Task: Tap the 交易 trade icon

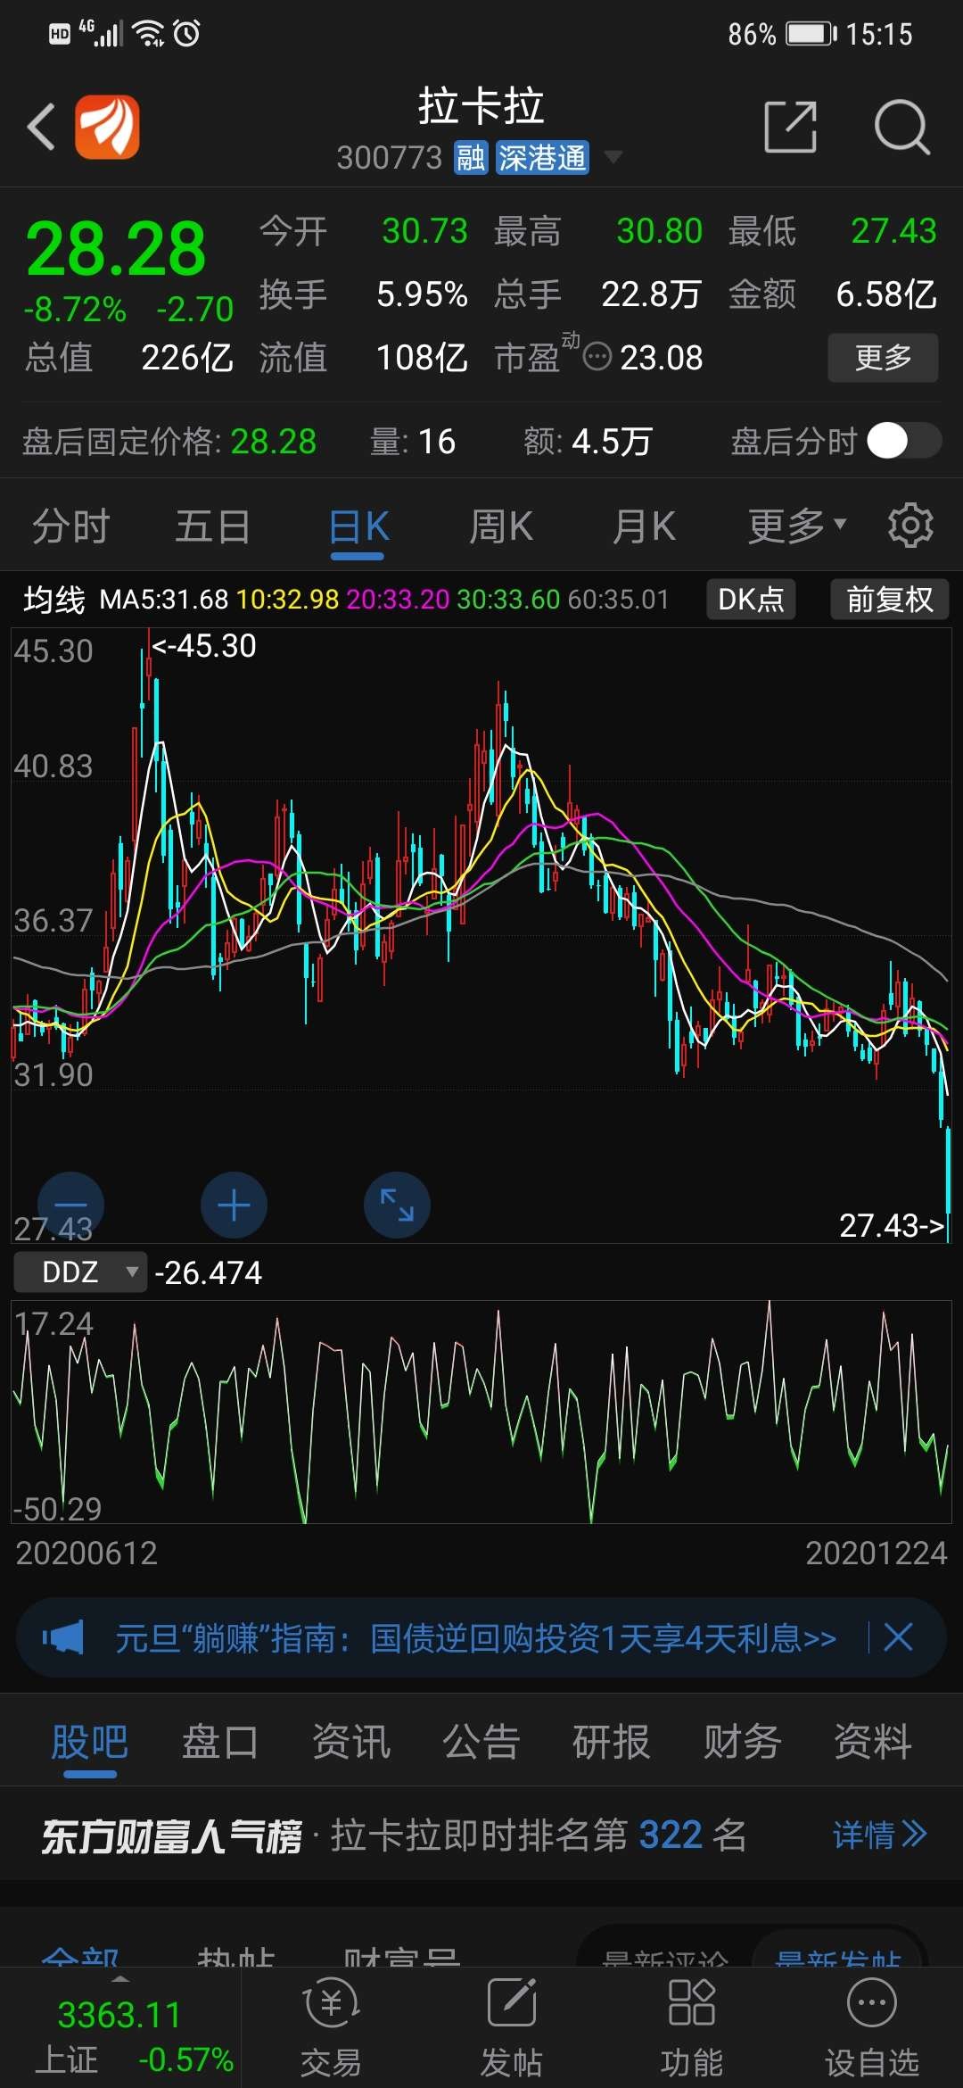Action: click(331, 2027)
